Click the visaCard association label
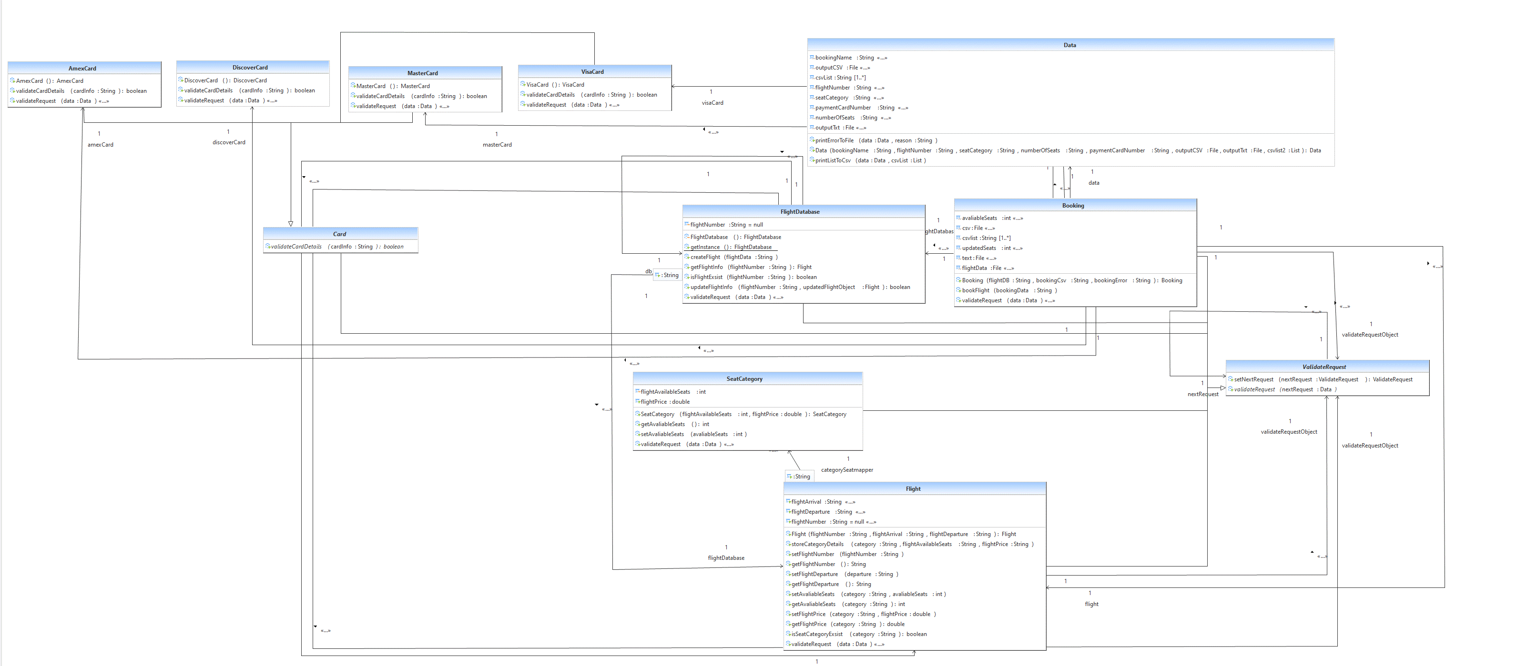 pyautogui.click(x=713, y=102)
